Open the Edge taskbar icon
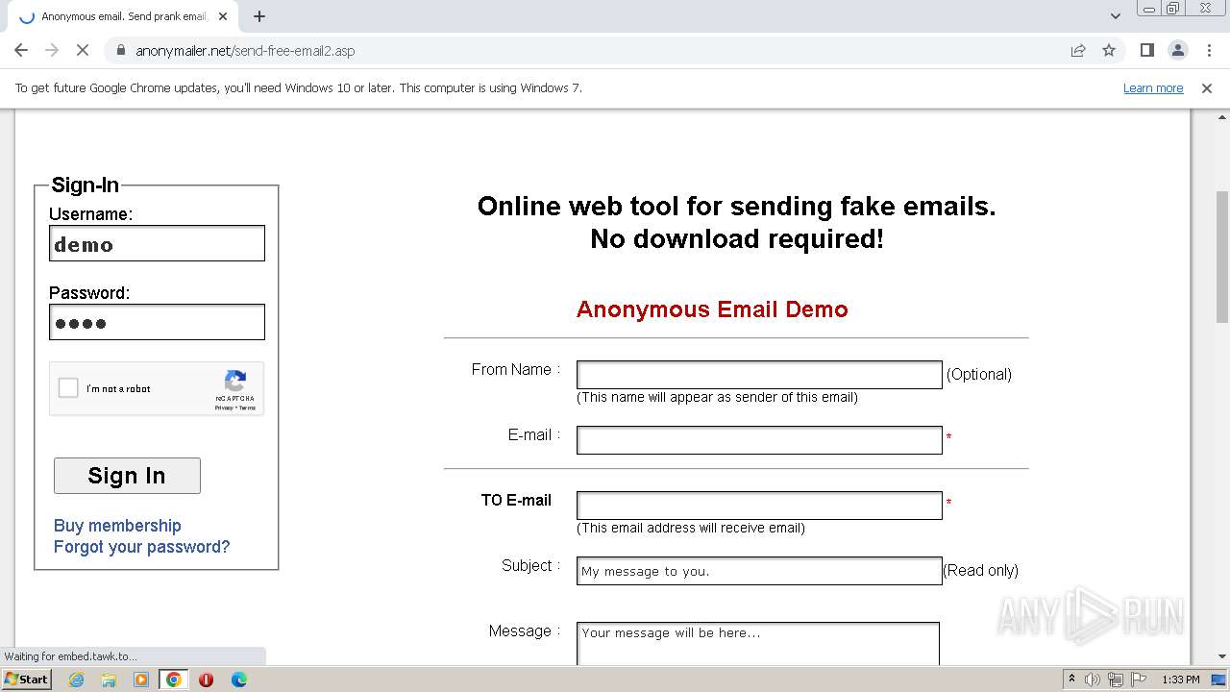1230x692 pixels. pos(238,680)
